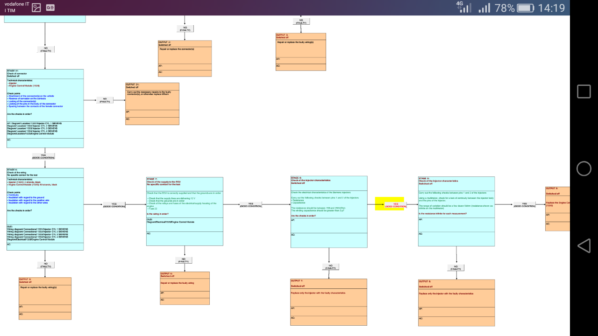Tap OUTPUT 2 Repair or replace connector box
Image resolution: width=598 pixels, height=336 pixels.
tap(185, 58)
